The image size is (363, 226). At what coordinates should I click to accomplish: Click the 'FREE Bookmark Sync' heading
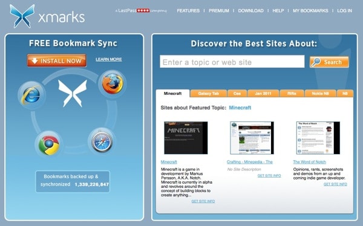(x=73, y=44)
